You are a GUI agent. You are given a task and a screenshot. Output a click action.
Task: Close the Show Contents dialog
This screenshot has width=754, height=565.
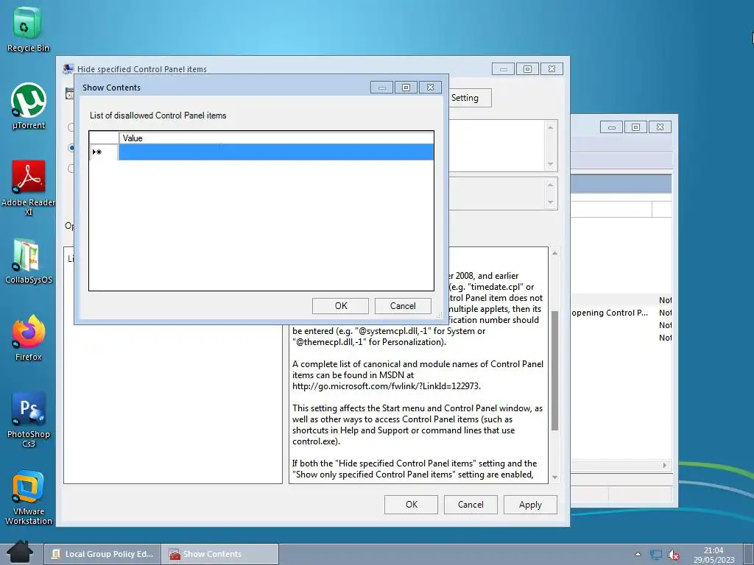pos(430,88)
